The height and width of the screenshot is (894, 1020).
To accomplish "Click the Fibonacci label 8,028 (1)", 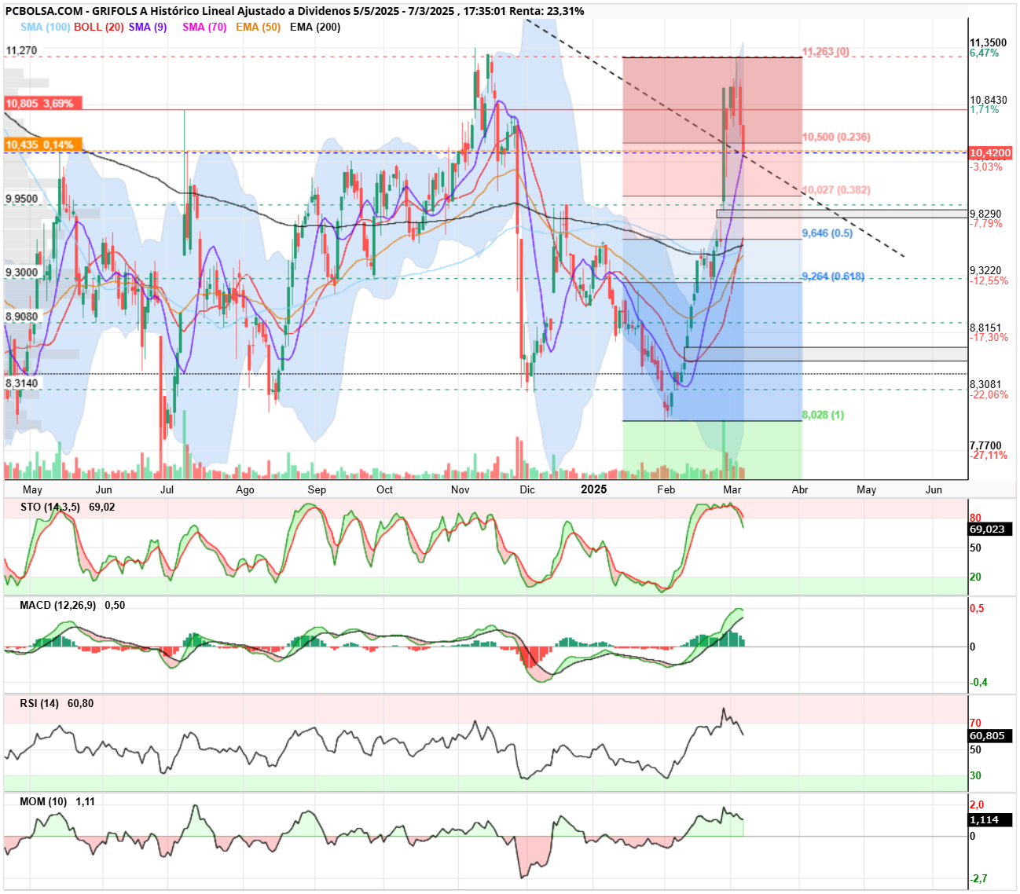I will click(x=823, y=415).
